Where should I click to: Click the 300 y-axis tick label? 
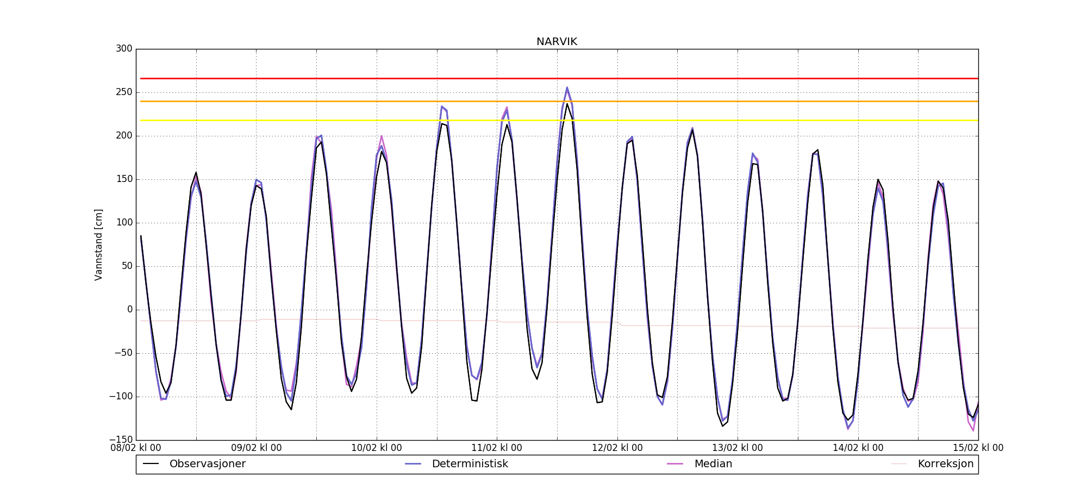pyautogui.click(x=124, y=49)
